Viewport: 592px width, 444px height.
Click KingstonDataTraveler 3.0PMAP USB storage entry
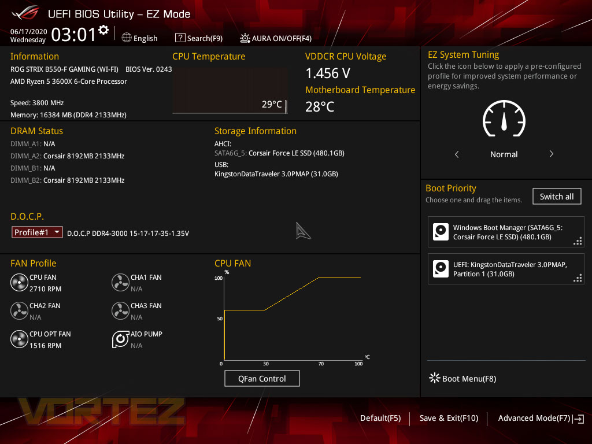276,173
